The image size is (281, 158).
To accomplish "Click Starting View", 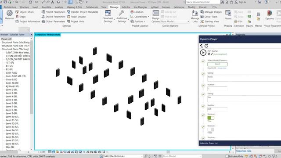I will click(x=210, y=22).
